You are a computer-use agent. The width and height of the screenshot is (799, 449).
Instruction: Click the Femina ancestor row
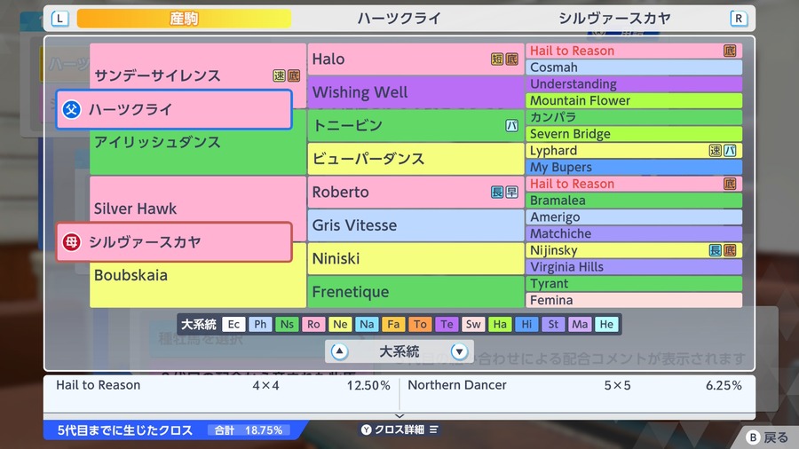(x=634, y=300)
